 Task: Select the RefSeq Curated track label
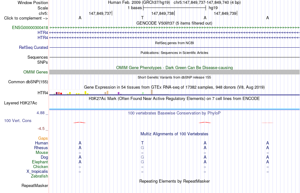(x=33, y=47)
